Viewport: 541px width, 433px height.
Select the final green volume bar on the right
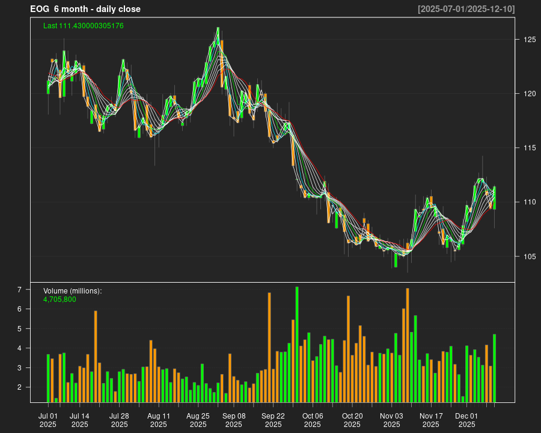click(x=495, y=368)
